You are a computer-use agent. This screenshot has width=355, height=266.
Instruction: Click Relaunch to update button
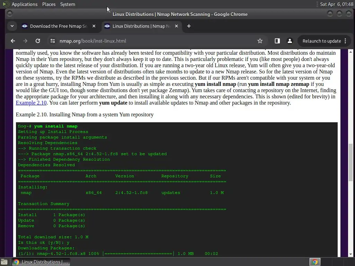pyautogui.click(x=321, y=41)
